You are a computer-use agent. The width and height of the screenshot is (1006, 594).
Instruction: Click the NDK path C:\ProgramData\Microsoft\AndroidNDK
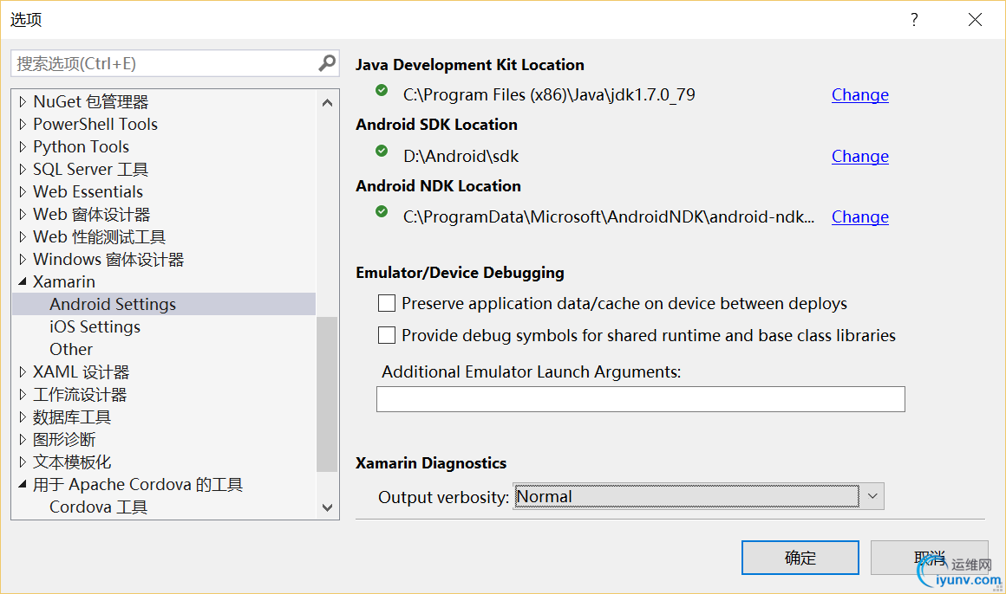(609, 217)
